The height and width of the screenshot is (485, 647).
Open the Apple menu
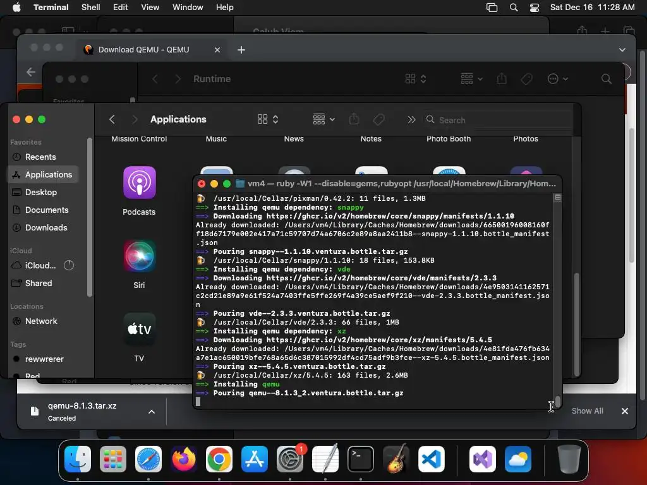coord(16,8)
